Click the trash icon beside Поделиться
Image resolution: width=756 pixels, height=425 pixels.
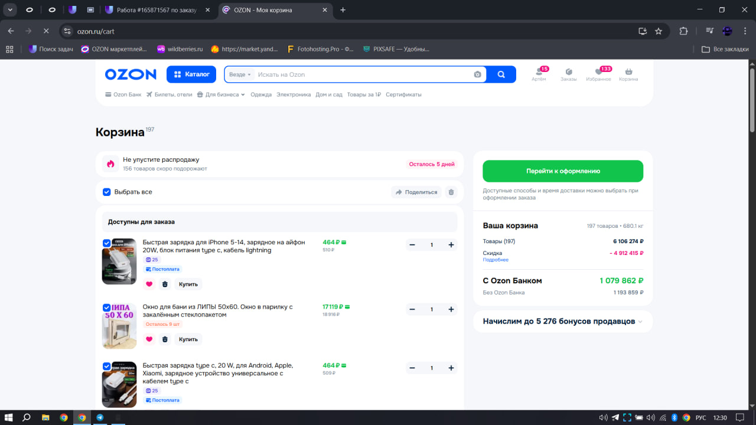[451, 192]
